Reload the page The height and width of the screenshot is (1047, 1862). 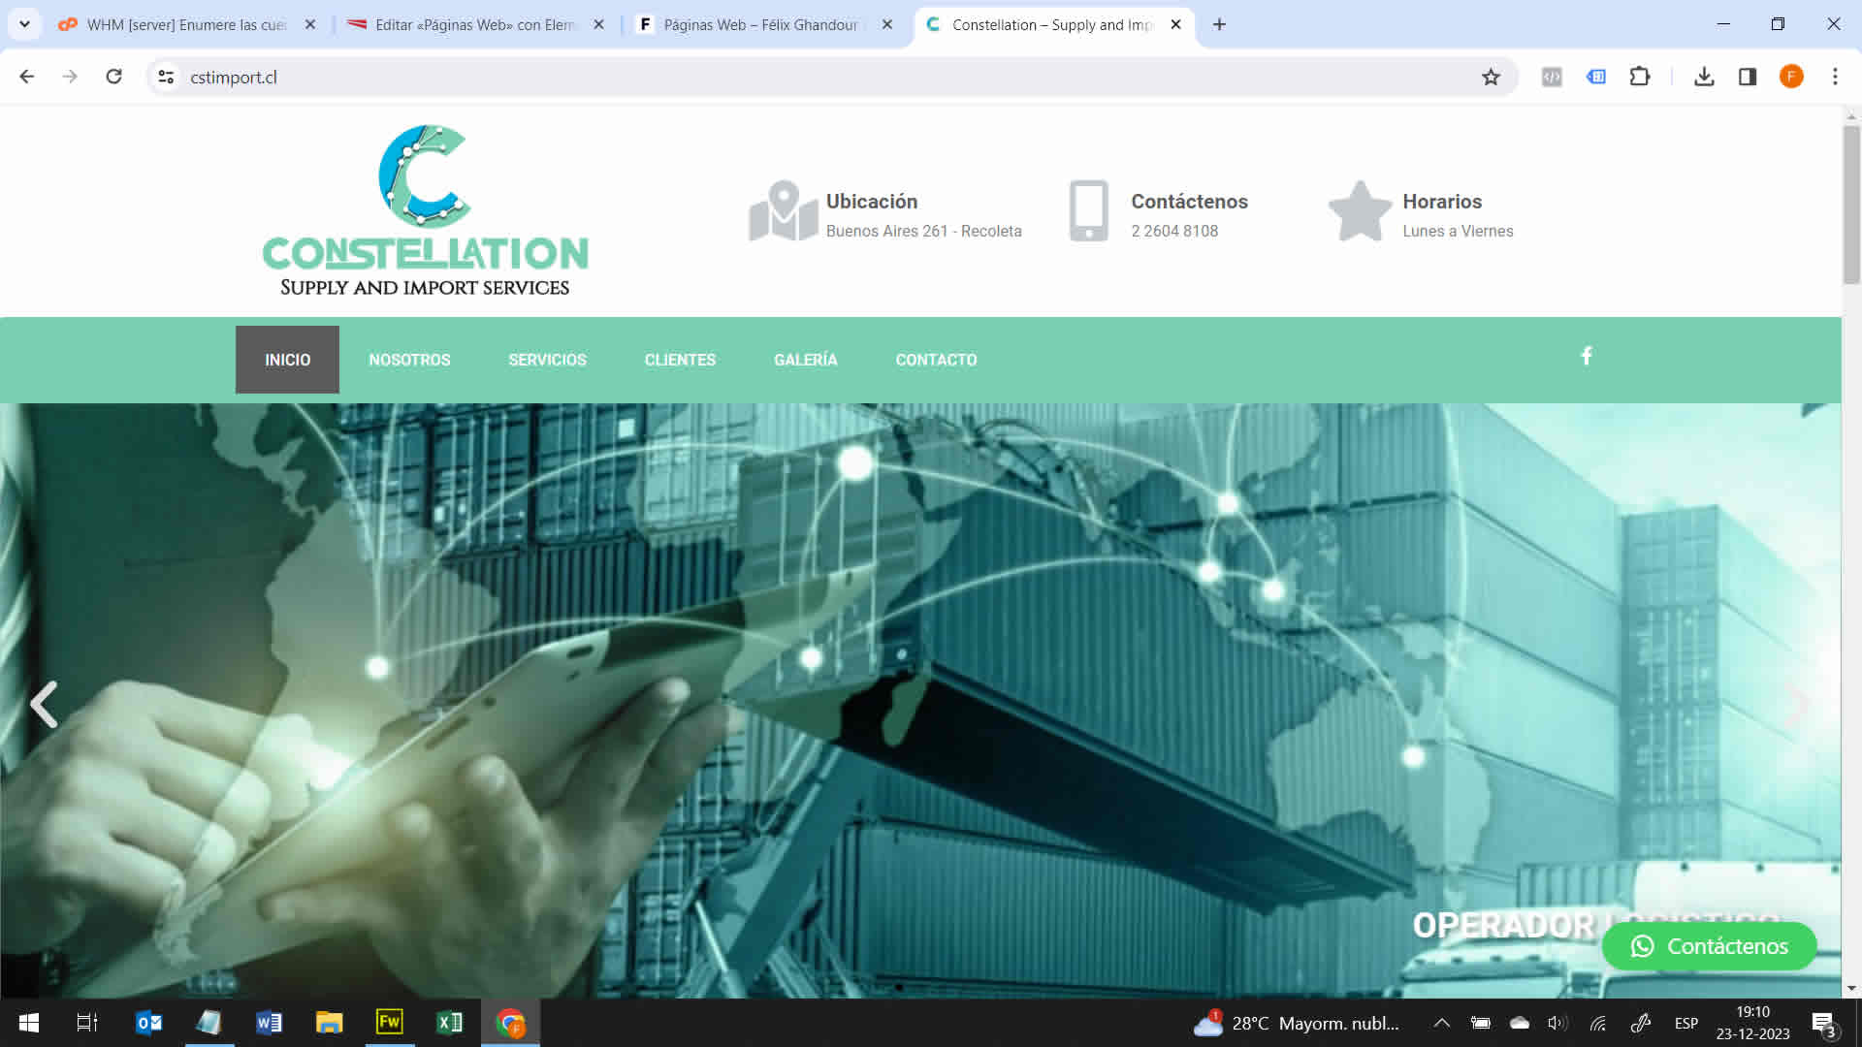pyautogui.click(x=113, y=77)
